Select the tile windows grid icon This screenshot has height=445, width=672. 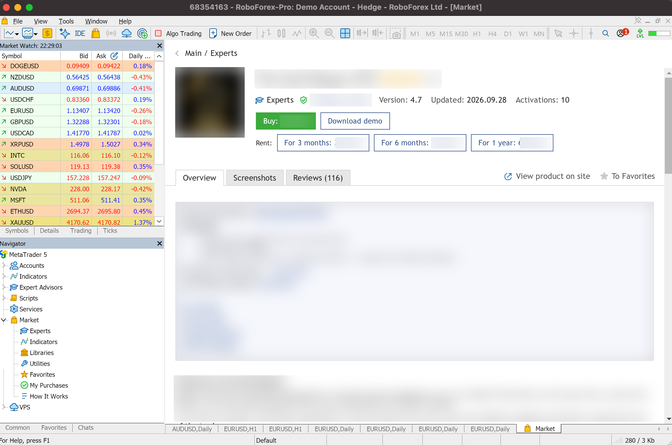(345, 34)
